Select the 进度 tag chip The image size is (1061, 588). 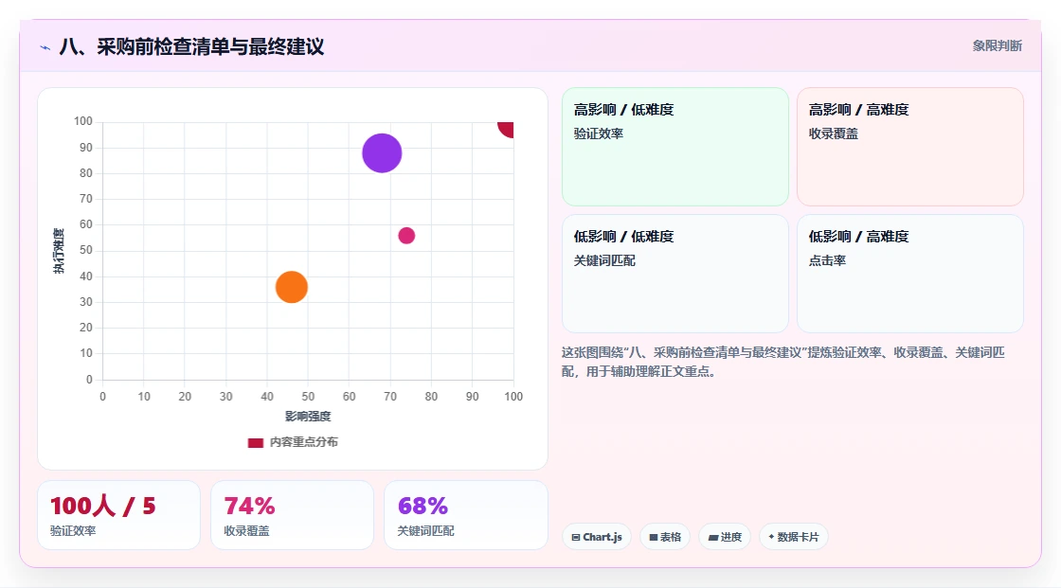725,537
